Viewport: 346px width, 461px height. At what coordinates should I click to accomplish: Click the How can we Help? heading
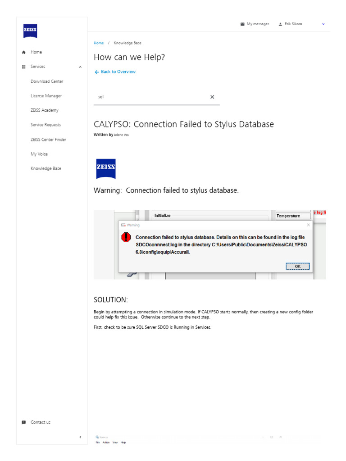[x=129, y=57]
